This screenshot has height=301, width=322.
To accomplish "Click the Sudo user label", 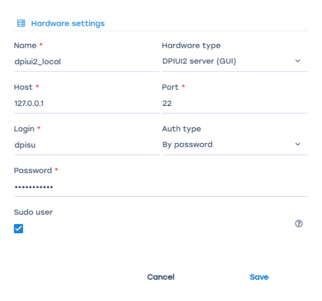I will click(33, 212).
